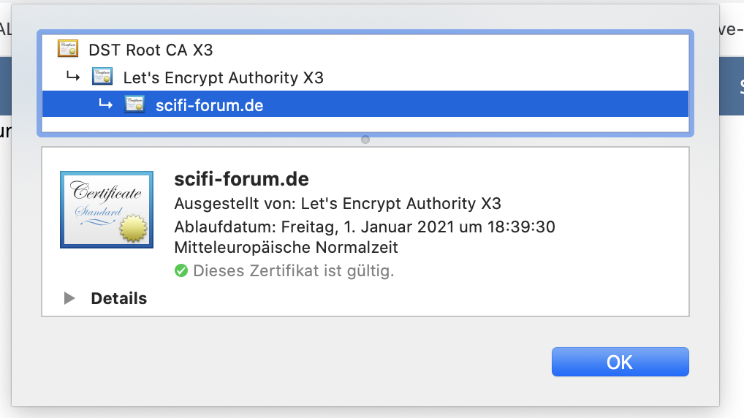Click the bold scifi-forum.de heading
Image resolution: width=744 pixels, height=418 pixels.
point(242,179)
